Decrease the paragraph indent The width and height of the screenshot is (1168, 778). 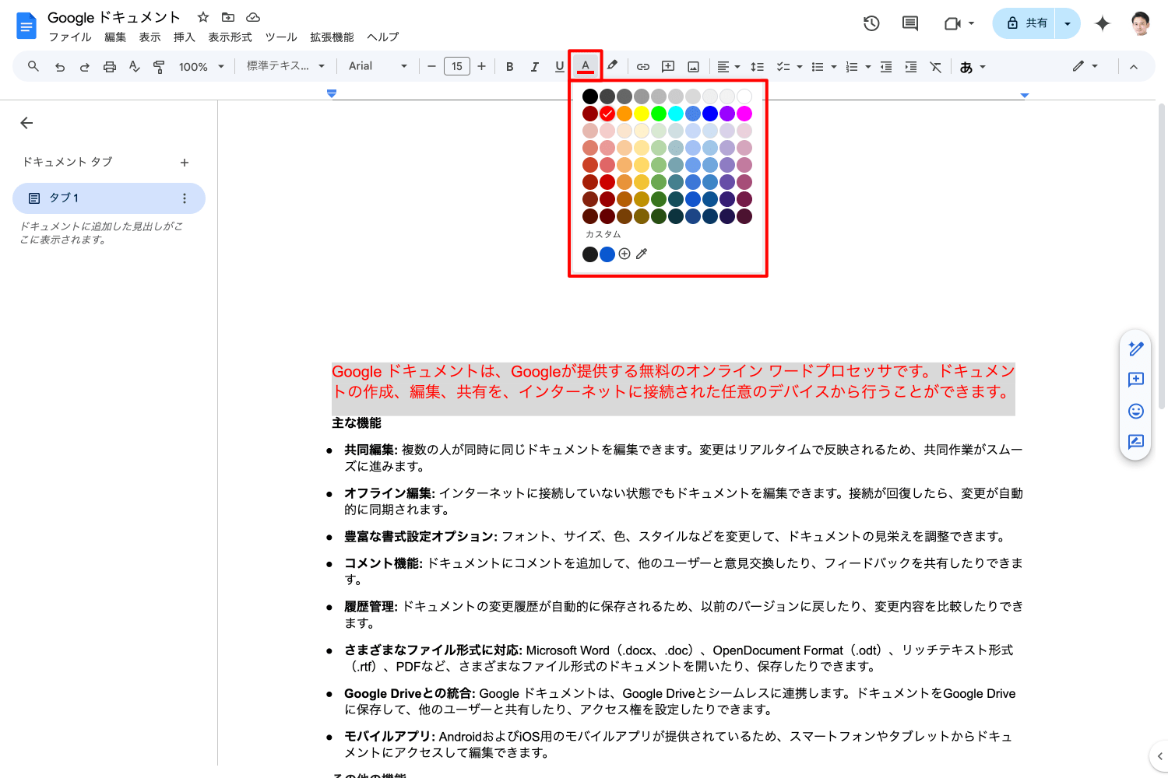pyautogui.click(x=886, y=67)
